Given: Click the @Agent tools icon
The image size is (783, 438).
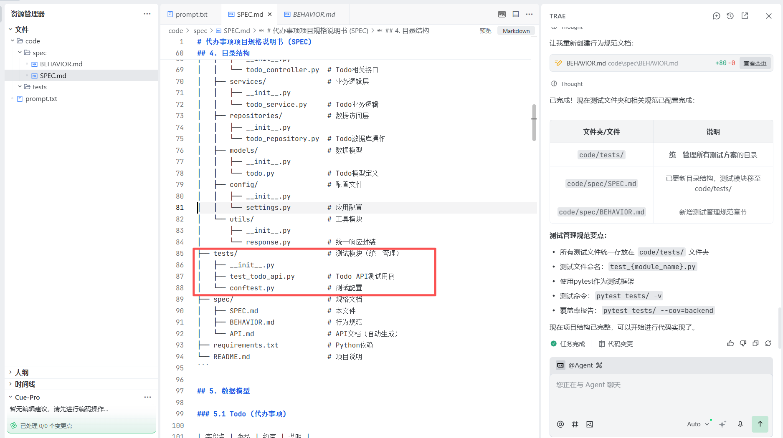Looking at the screenshot, I should pos(599,365).
